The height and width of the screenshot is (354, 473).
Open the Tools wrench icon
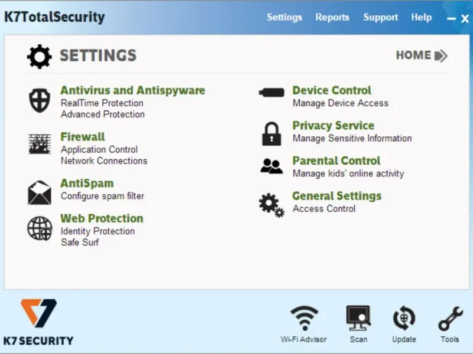[450, 324]
